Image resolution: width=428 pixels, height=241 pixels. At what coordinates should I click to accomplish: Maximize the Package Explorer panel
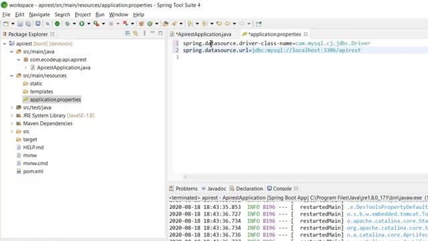160,33
